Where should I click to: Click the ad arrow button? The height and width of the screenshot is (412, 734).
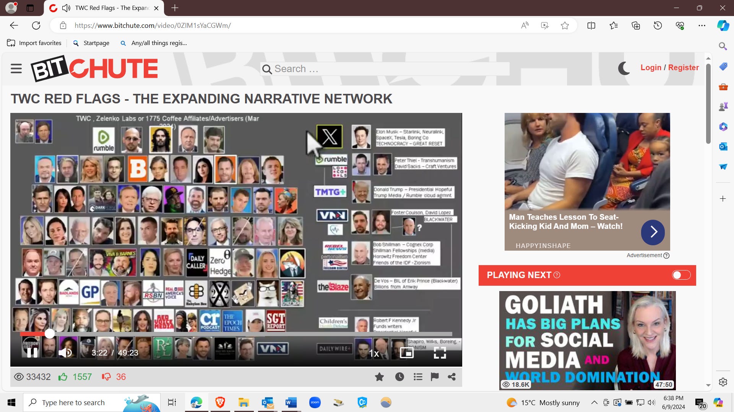[x=653, y=232]
